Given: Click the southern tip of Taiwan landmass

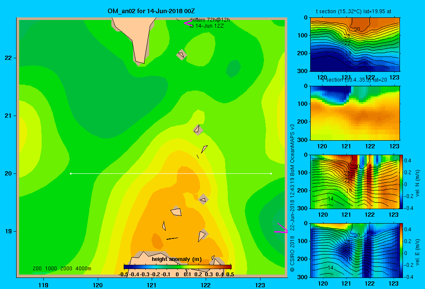Looking at the screenshot, I should click(141, 63).
